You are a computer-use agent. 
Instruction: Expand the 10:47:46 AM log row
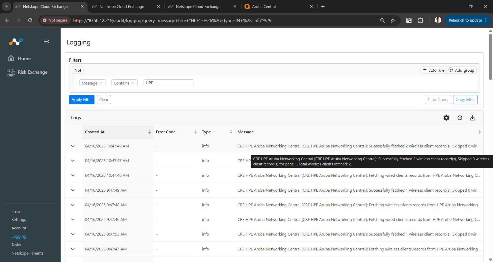coord(73,175)
